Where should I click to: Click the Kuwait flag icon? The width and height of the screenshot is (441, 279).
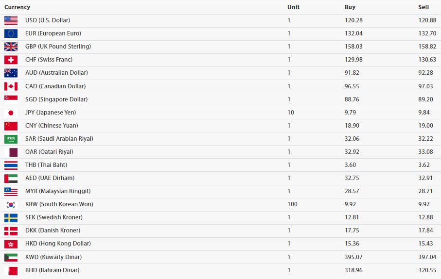[11, 257]
